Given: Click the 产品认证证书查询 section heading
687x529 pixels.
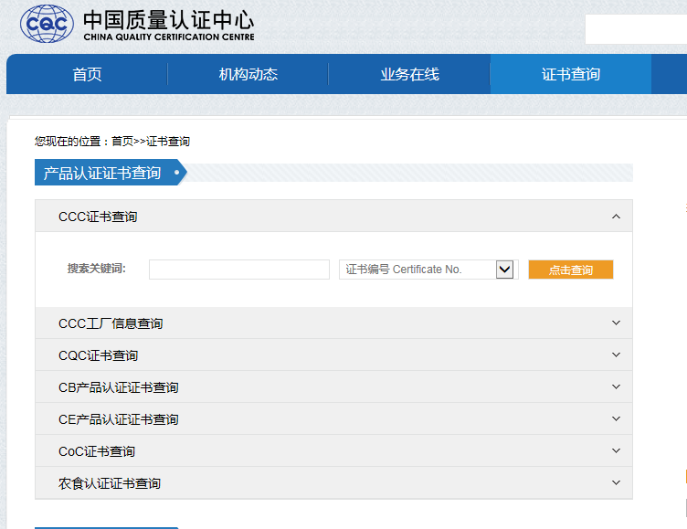Looking at the screenshot, I should (102, 173).
